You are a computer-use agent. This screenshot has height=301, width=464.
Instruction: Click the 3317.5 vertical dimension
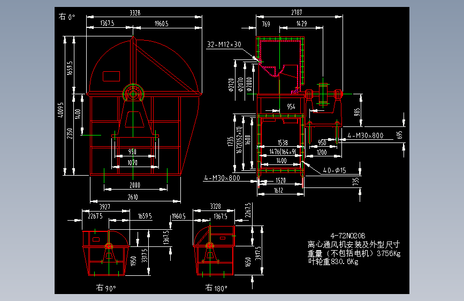coord(144,255)
